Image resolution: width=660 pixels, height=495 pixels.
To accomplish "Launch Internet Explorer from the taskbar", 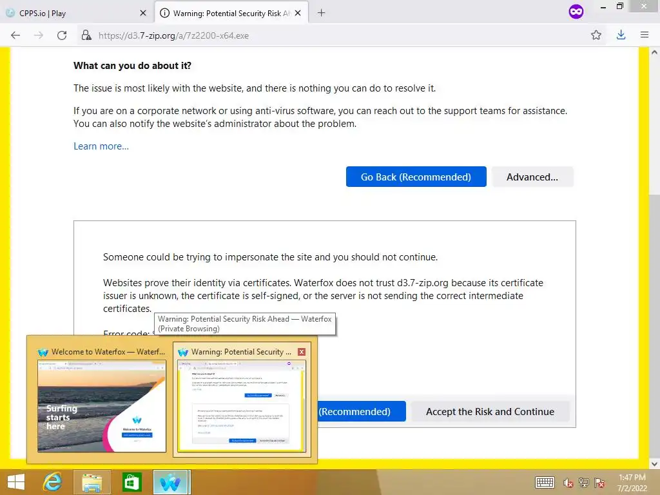I will click(53, 482).
